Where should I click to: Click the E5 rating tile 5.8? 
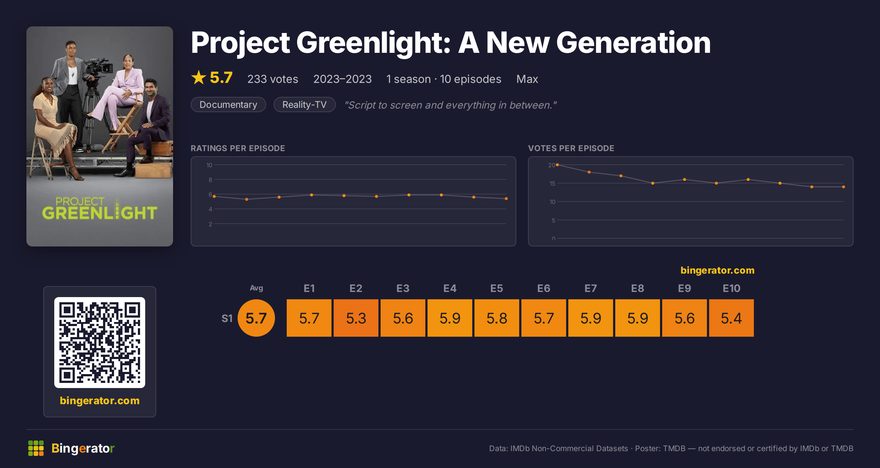click(x=497, y=318)
